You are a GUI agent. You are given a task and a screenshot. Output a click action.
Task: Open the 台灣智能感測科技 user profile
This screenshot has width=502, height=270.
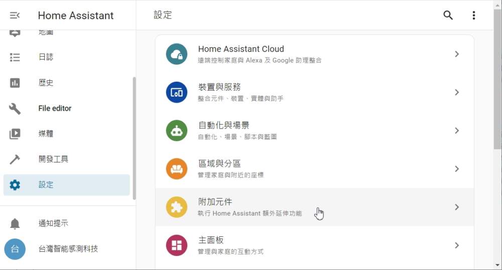[x=68, y=249]
